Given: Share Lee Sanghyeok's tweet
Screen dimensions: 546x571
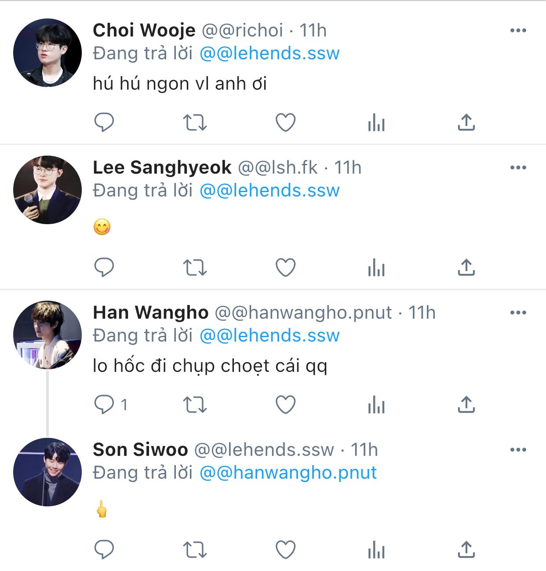Looking at the screenshot, I should [x=466, y=267].
